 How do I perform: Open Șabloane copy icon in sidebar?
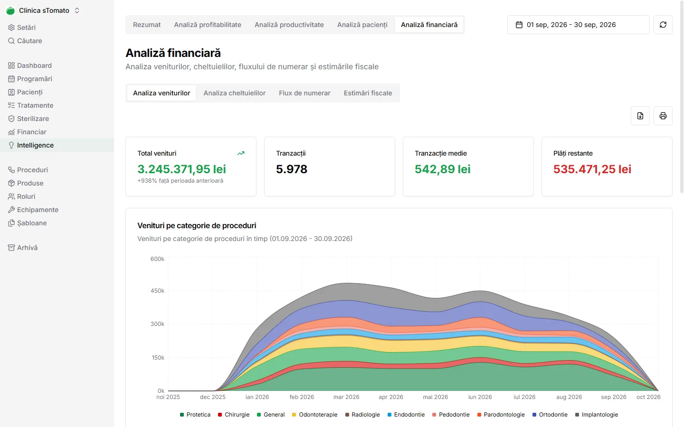point(11,223)
